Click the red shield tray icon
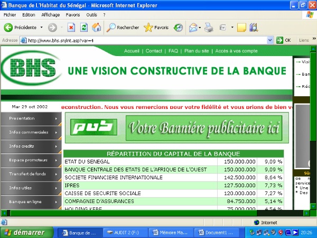 pyautogui.click(x=281, y=233)
